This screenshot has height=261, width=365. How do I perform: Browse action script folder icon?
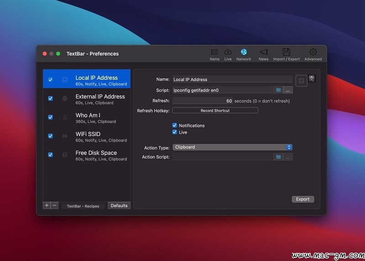[x=278, y=157]
